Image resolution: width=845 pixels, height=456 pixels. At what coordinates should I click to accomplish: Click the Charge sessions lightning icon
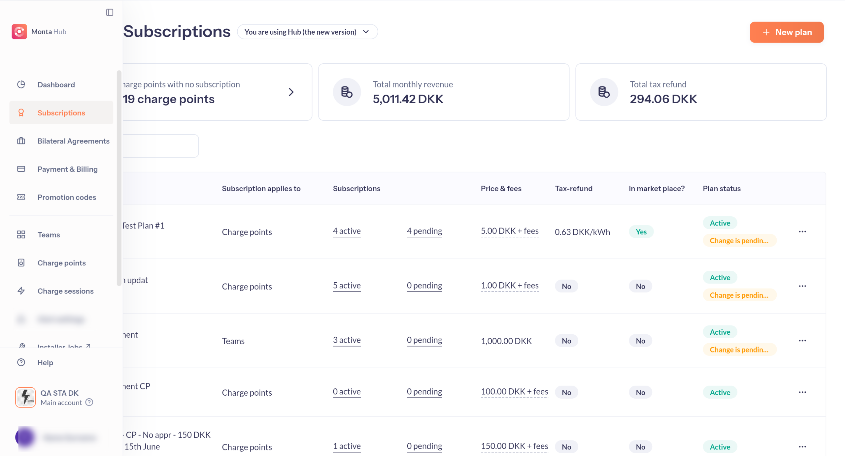point(21,291)
